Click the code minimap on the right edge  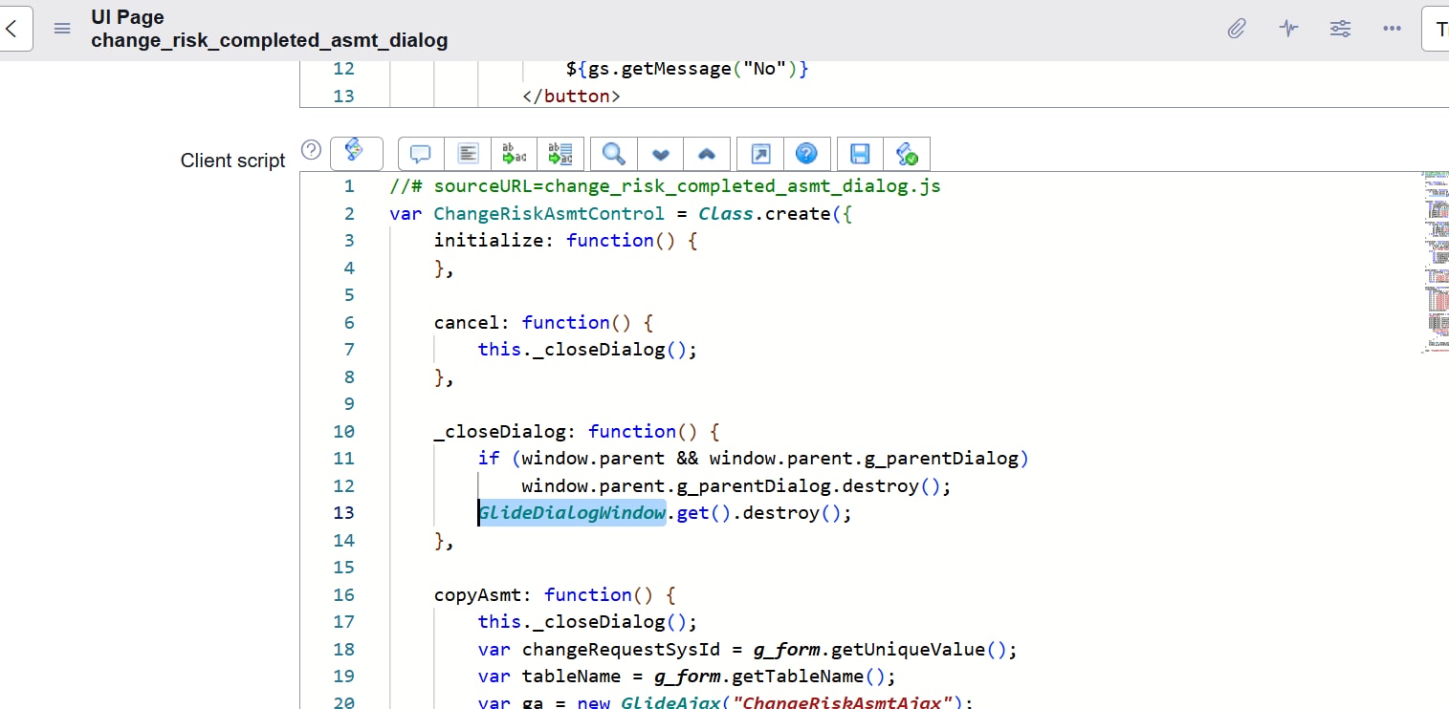[1435, 263]
